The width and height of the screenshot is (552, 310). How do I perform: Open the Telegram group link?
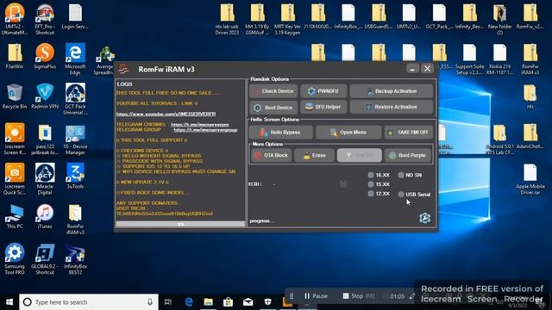pos(205,130)
